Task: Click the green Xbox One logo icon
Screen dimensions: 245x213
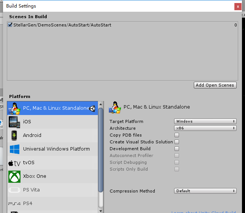Action: [x=14, y=177]
